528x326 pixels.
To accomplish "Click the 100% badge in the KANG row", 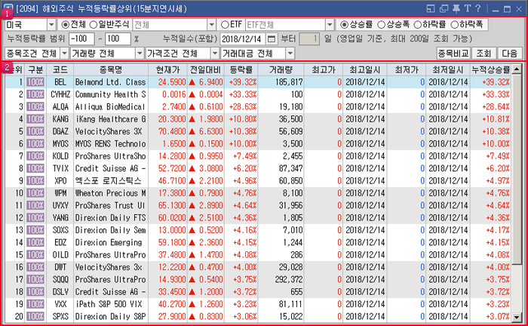I will pyautogui.click(x=35, y=119).
